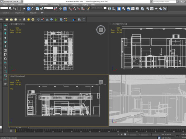This screenshot has width=186, height=139.
Task: Open the Rendered Frame Window
Action: pos(152,9)
